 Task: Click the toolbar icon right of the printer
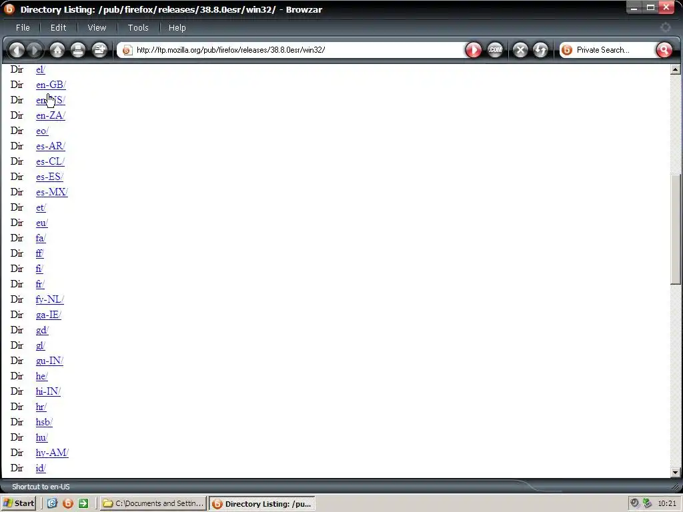point(100,50)
